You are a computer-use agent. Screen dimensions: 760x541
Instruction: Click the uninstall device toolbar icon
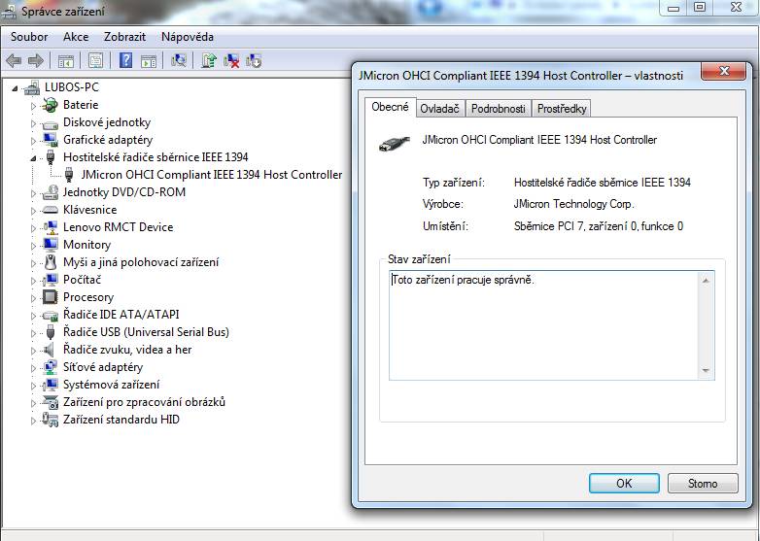tap(231, 60)
